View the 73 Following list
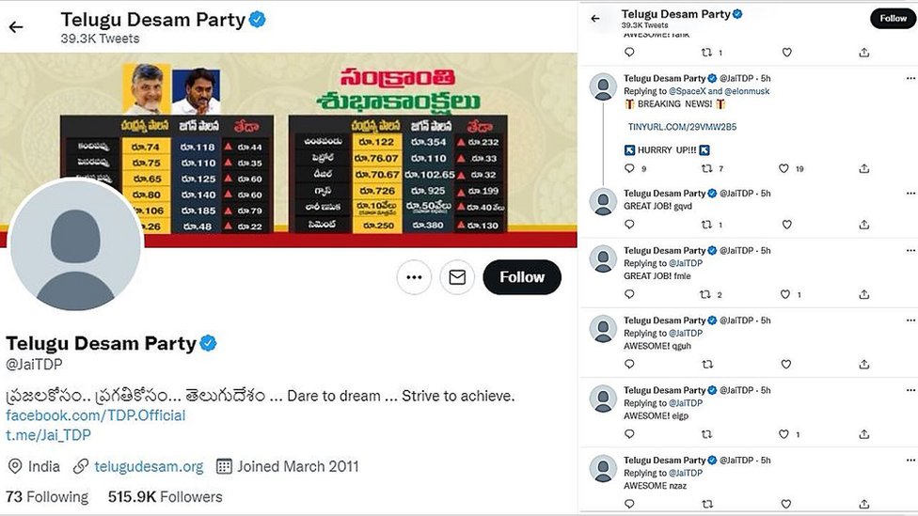This screenshot has width=918, height=516. coord(47,496)
